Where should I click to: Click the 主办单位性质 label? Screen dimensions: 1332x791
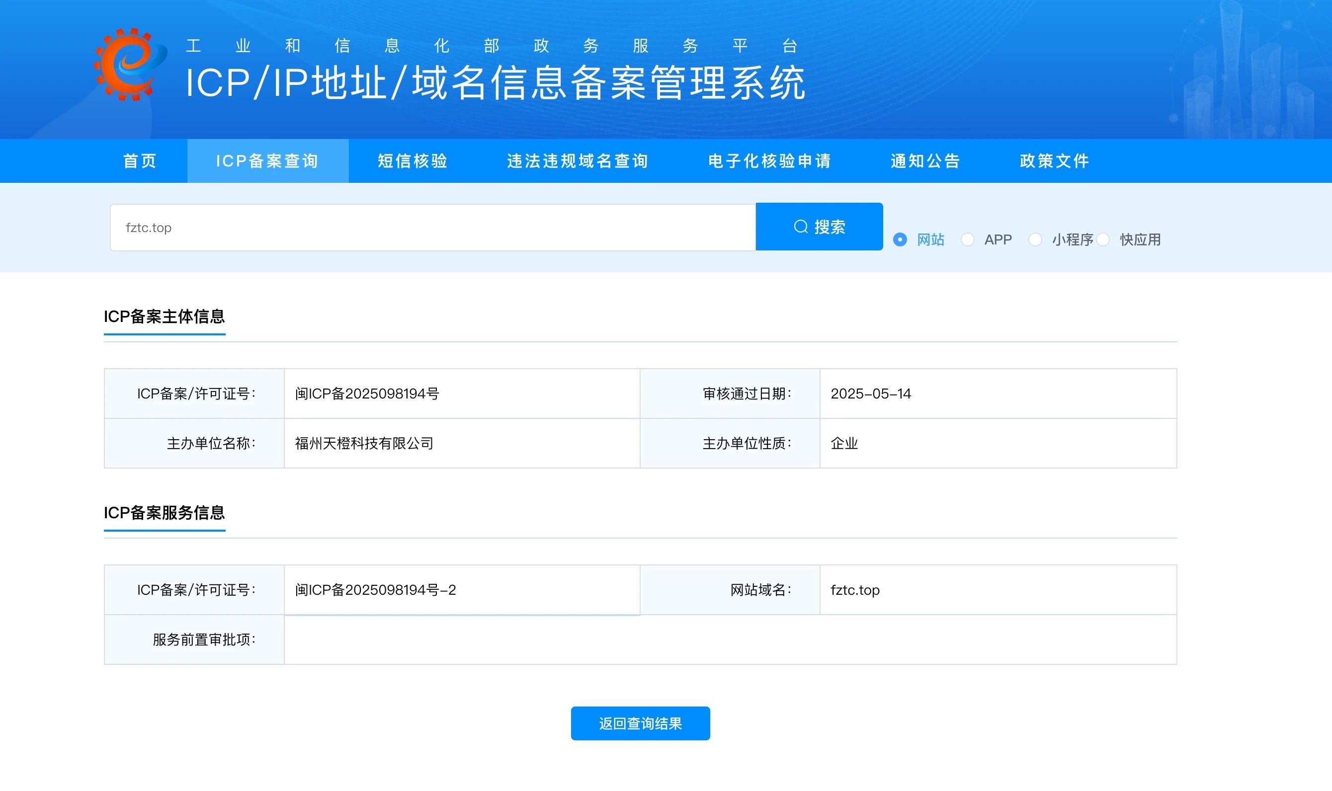click(747, 444)
